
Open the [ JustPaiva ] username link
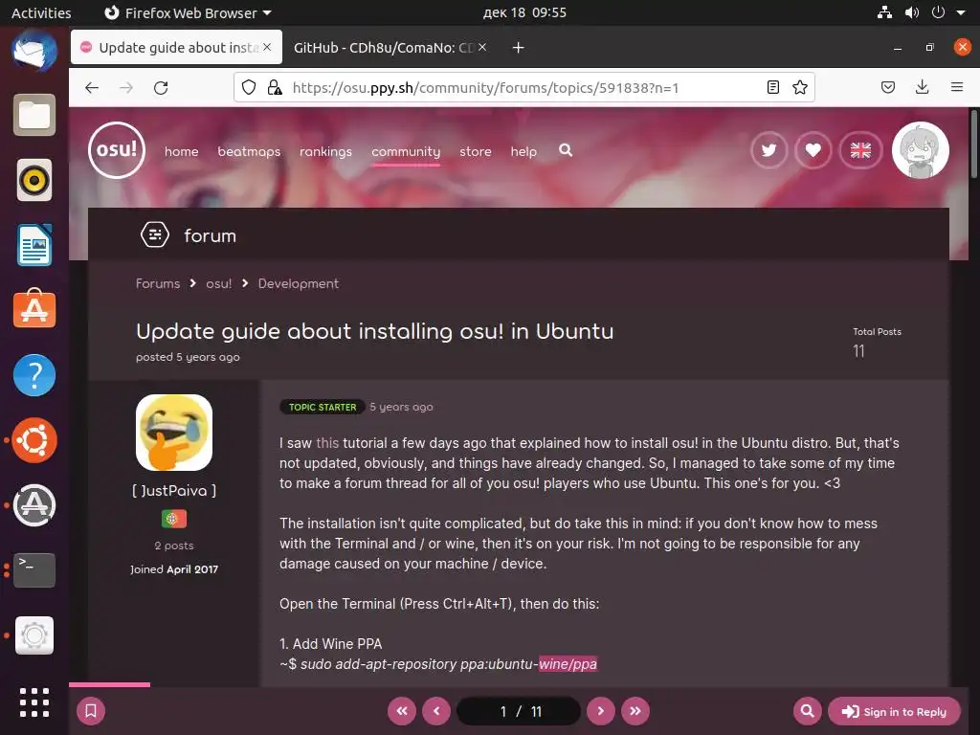click(174, 491)
